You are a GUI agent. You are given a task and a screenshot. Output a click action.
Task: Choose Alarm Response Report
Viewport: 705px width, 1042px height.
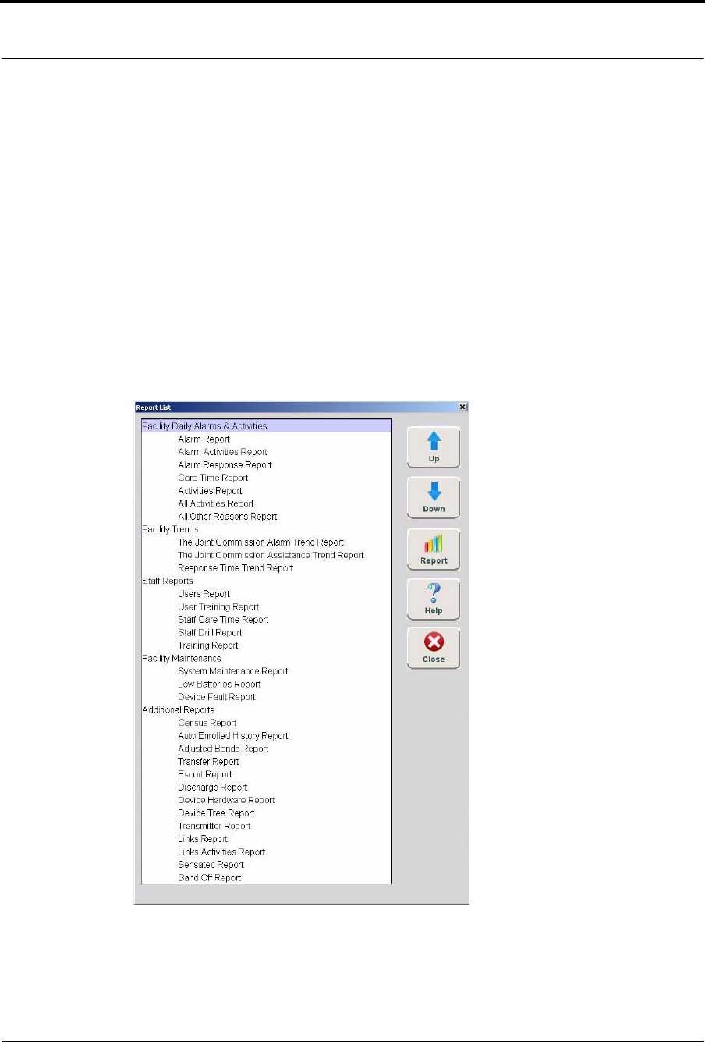[225, 465]
